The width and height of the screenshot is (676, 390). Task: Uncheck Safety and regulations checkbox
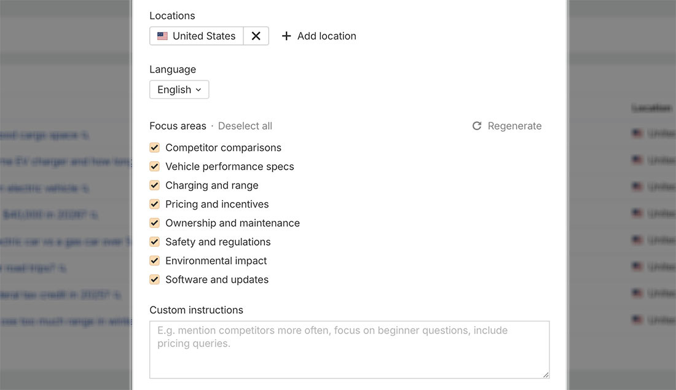click(x=155, y=242)
